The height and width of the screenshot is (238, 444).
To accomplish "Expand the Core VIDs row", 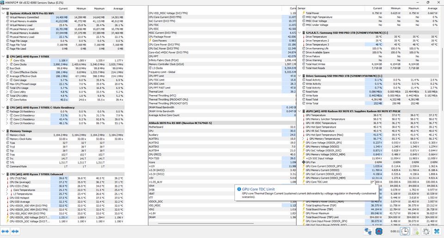I will click(x=7, y=60).
